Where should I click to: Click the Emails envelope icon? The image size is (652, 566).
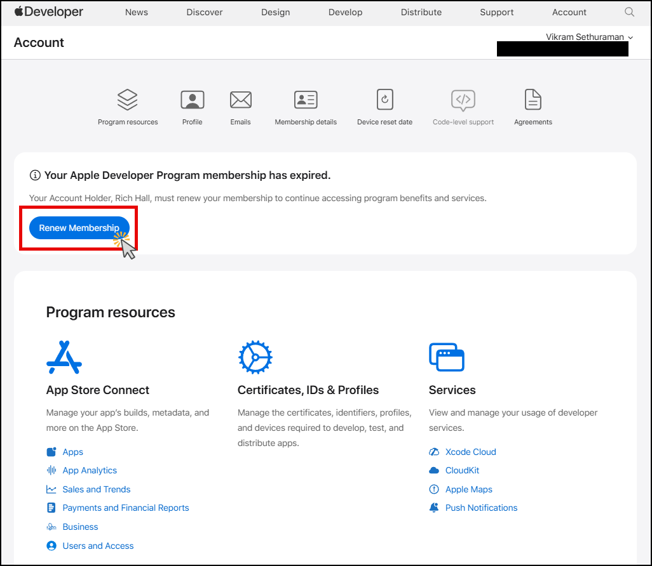[x=240, y=100]
